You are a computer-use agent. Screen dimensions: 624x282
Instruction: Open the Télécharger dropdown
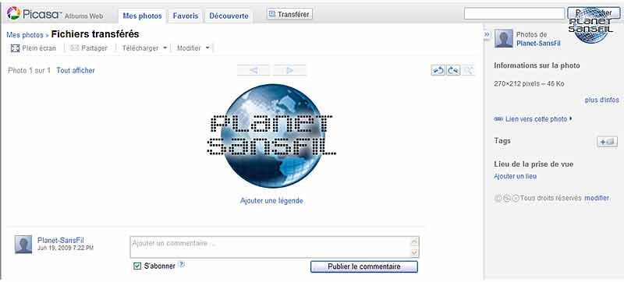click(x=144, y=48)
